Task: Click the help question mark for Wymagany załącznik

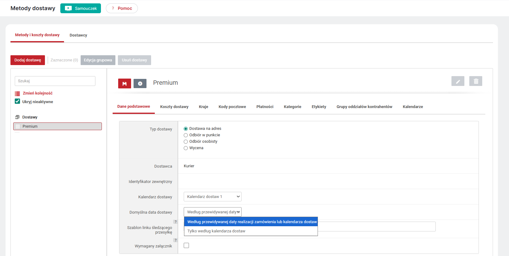Action: (x=175, y=240)
